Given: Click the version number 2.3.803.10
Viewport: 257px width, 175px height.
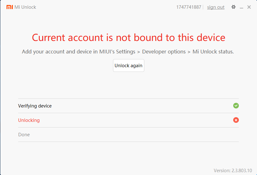Looking at the screenshot, I should click(x=242, y=170).
